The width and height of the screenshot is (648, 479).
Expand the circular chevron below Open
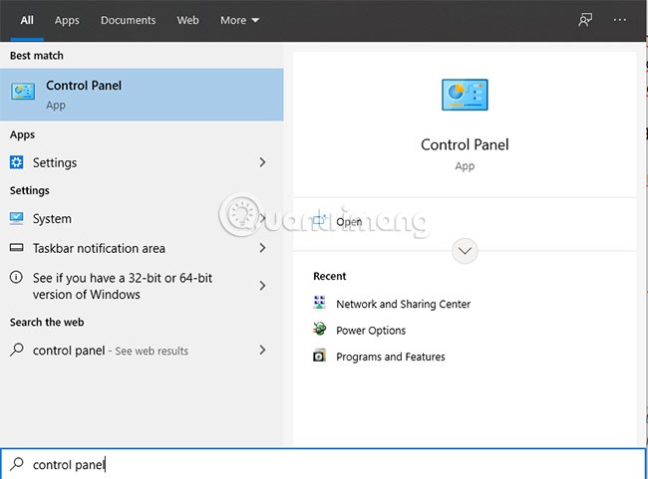[x=465, y=250]
